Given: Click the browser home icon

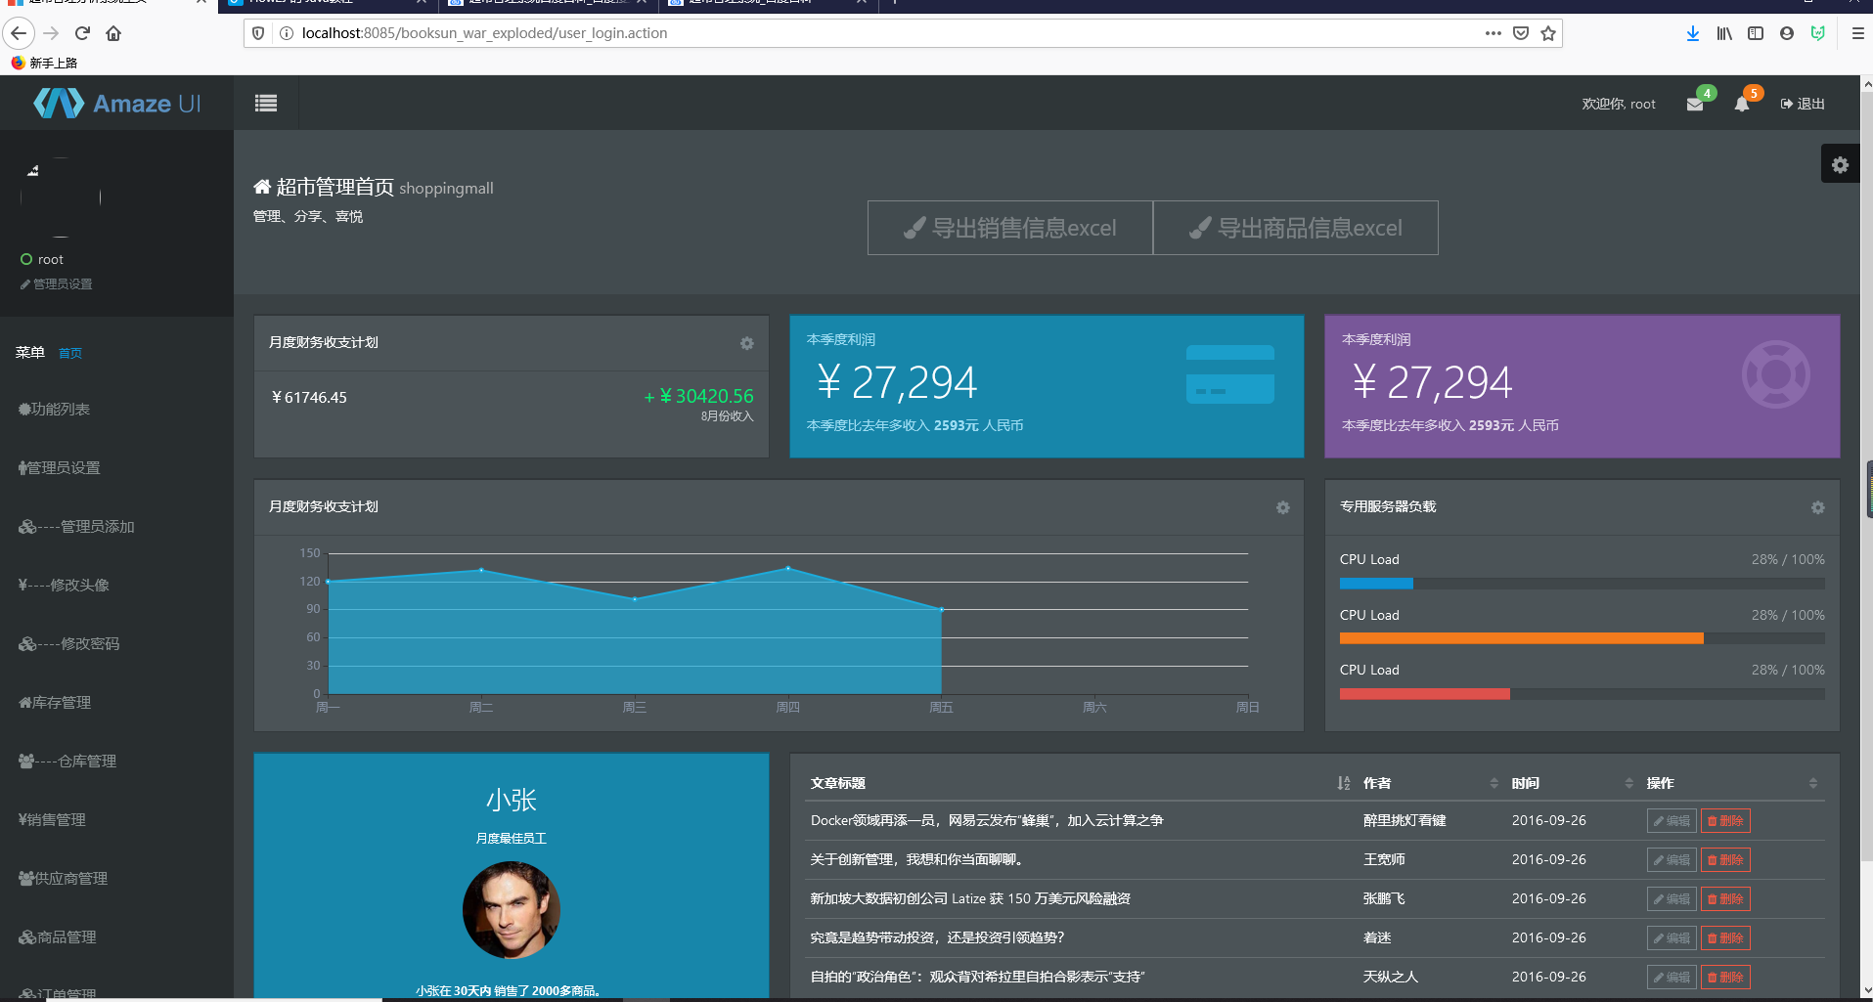Looking at the screenshot, I should pyautogui.click(x=113, y=33).
